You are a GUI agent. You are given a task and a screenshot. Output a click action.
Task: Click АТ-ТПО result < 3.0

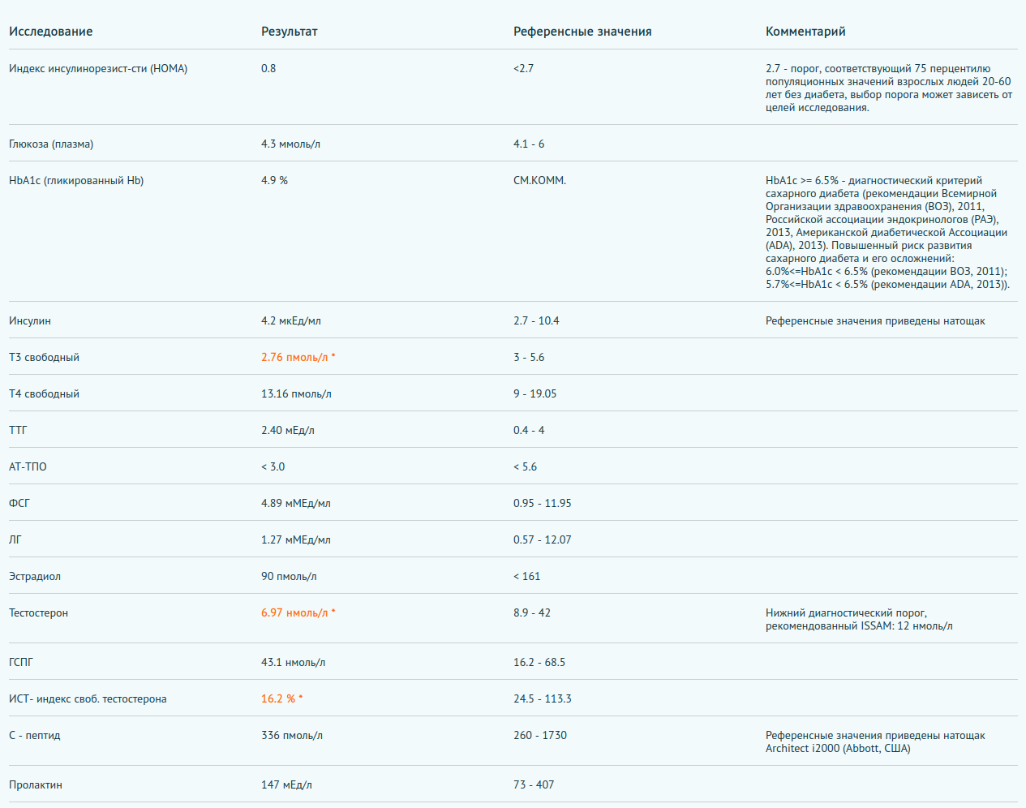273,467
